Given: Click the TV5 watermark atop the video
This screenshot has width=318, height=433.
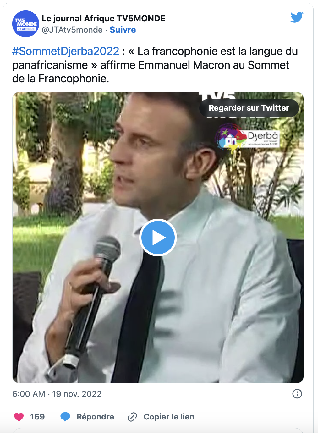Looking at the screenshot, I should (x=217, y=96).
